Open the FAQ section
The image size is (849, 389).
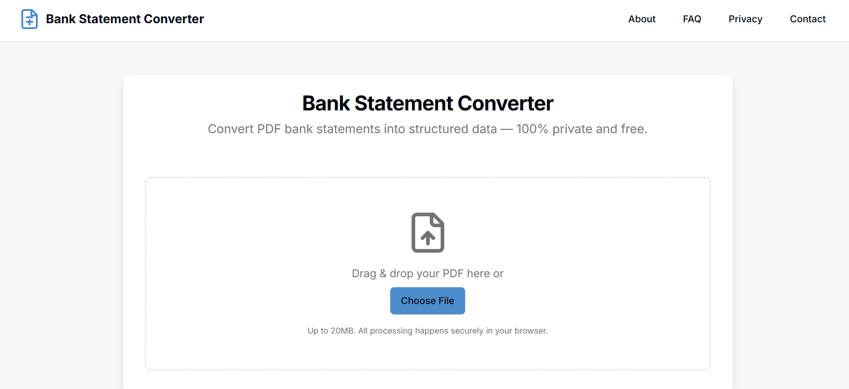pos(692,19)
